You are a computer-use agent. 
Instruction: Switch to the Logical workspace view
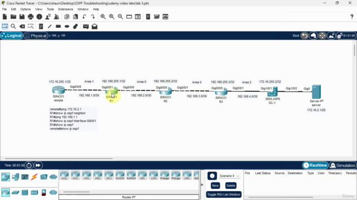pyautogui.click(x=12, y=36)
